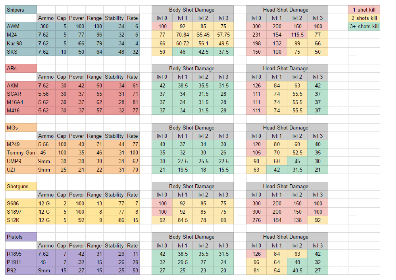Click the Tommy Gun weapon name cell
396x280 pixels.
[21, 152]
